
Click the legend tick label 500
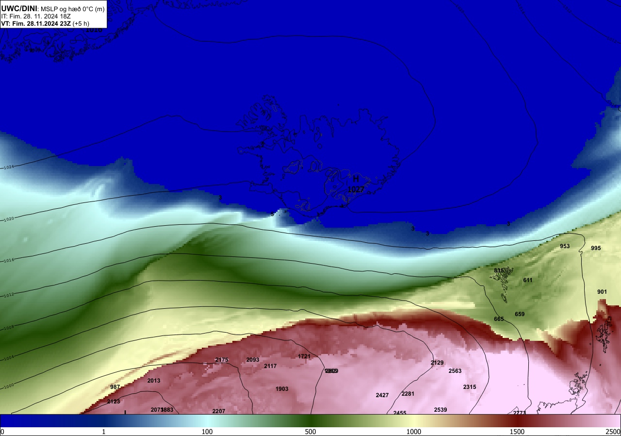[310, 432]
